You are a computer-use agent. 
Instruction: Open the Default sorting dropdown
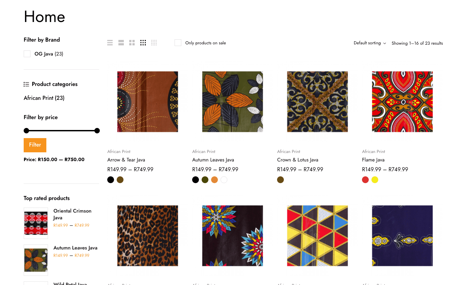click(x=369, y=43)
